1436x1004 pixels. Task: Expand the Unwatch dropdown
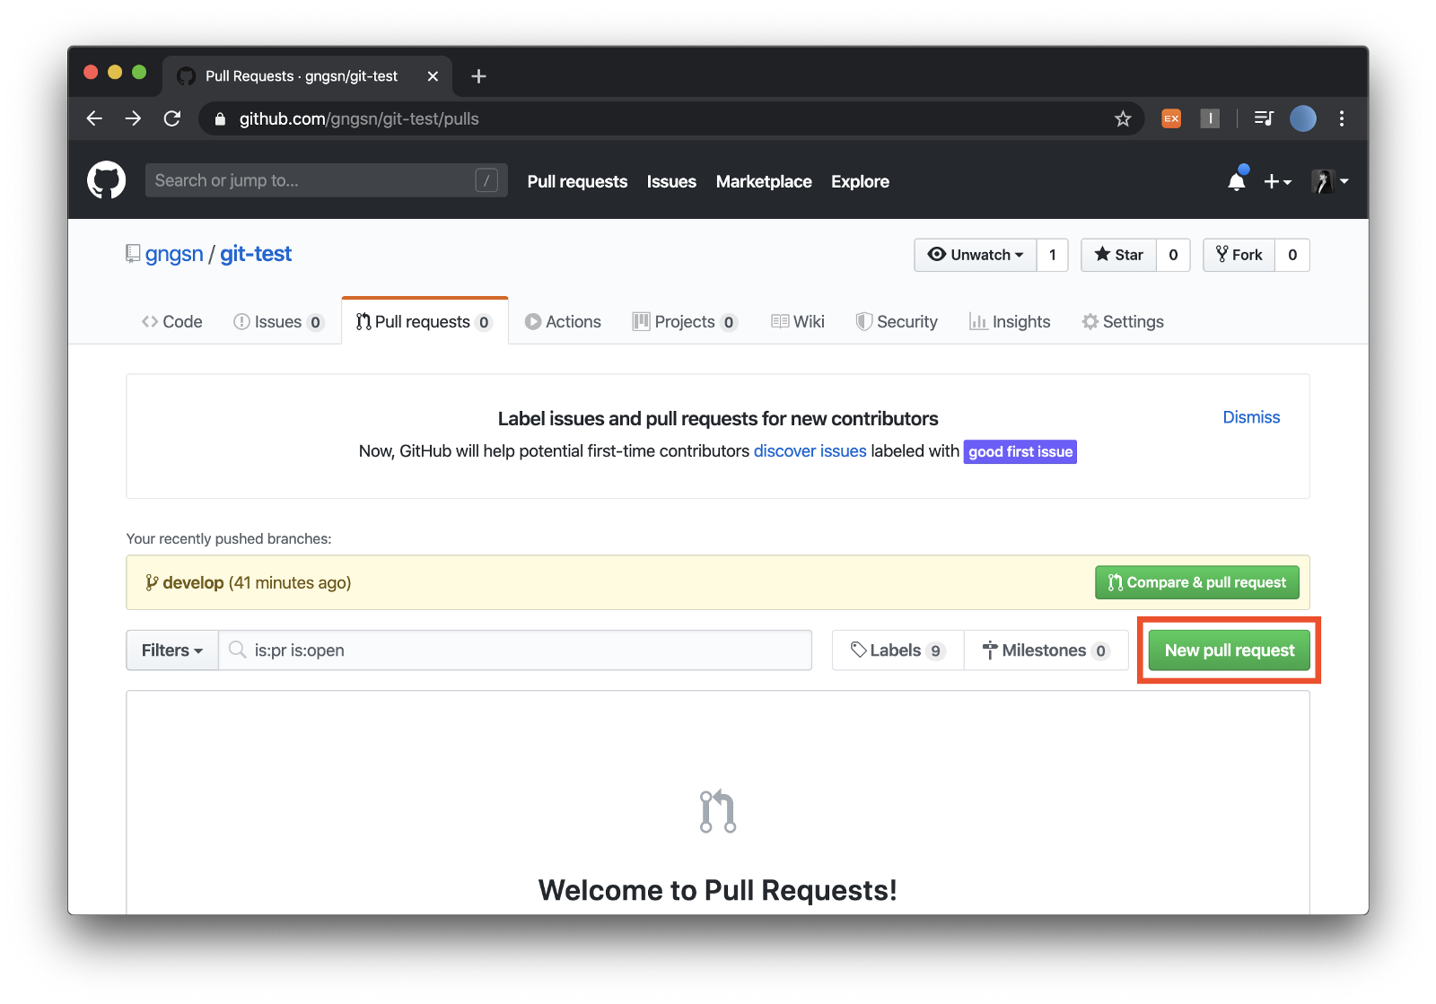coord(976,255)
